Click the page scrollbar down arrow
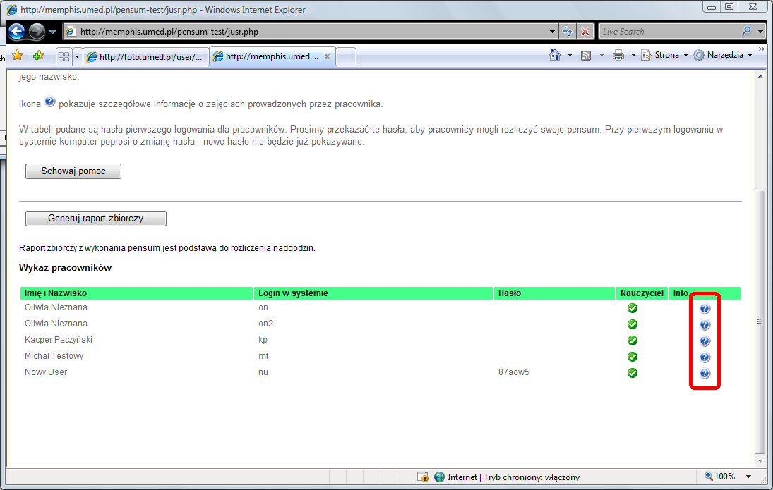This screenshot has height=490, width=773. tap(760, 461)
